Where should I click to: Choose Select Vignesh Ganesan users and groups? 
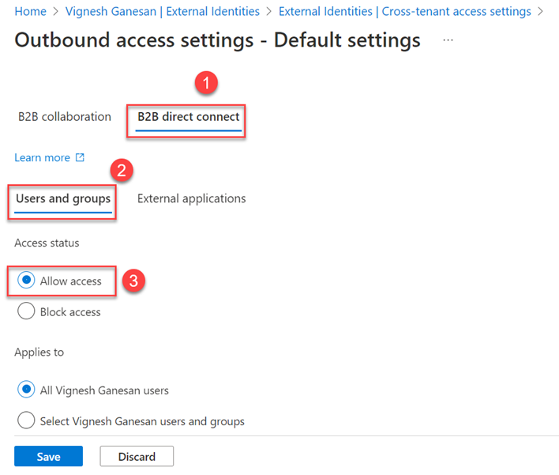[26, 421]
